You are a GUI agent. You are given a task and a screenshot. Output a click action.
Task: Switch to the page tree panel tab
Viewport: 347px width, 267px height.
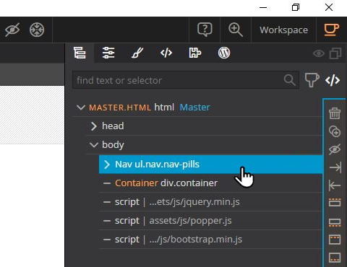[x=80, y=53]
